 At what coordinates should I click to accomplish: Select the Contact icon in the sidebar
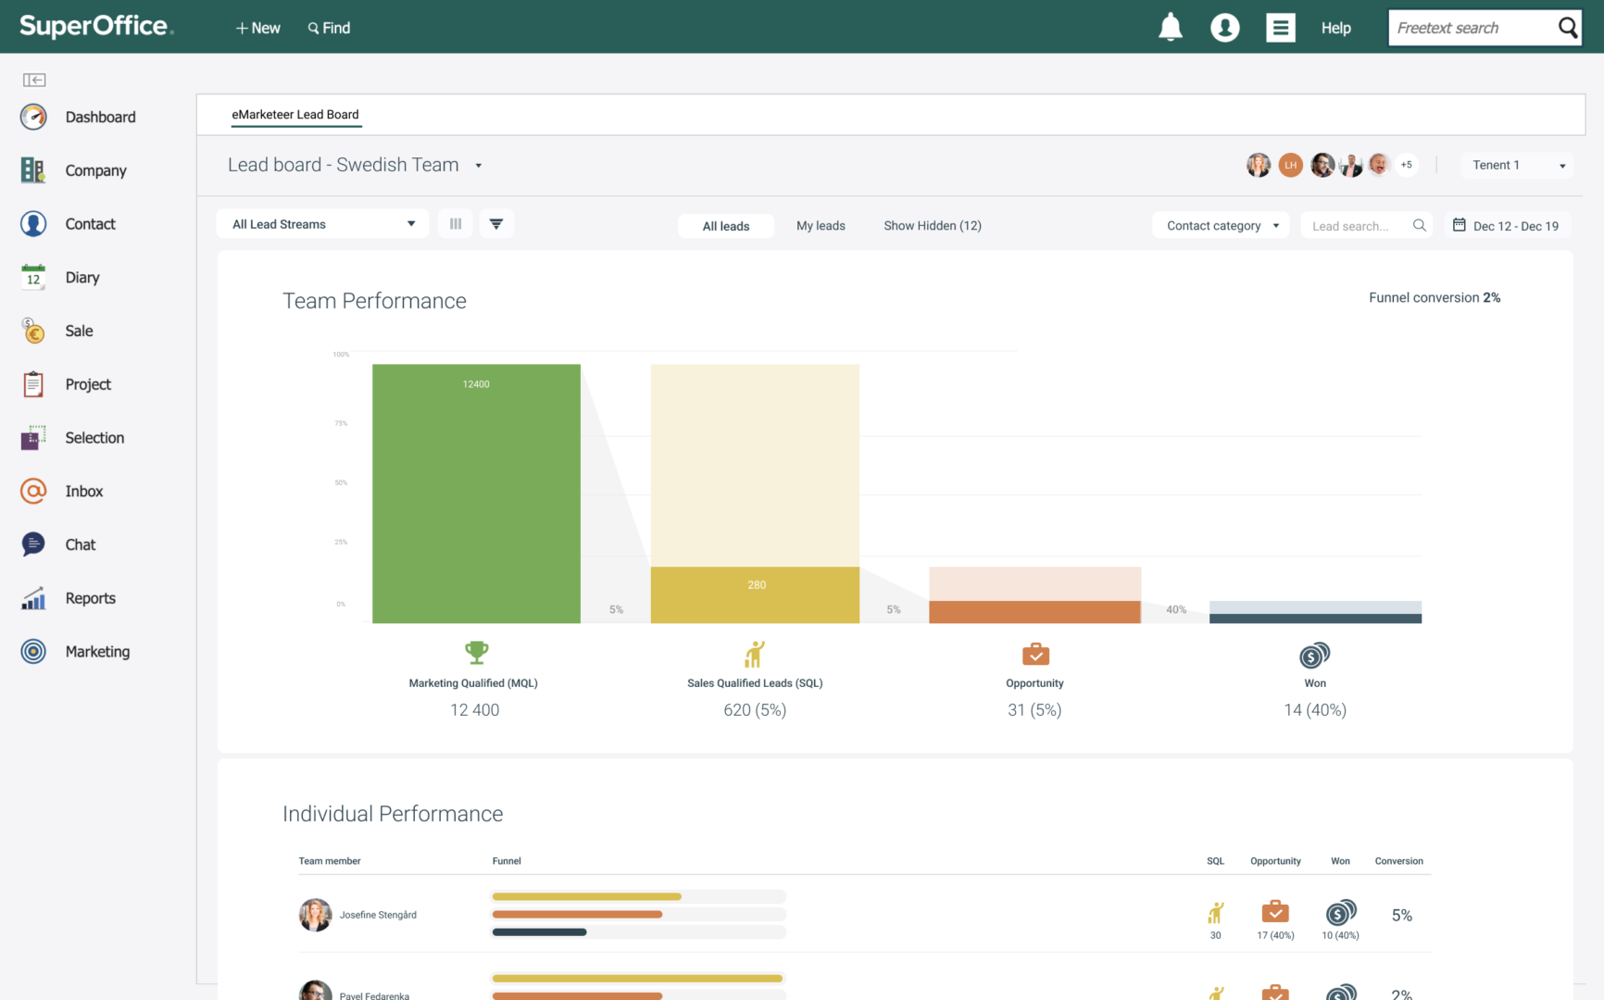(33, 223)
